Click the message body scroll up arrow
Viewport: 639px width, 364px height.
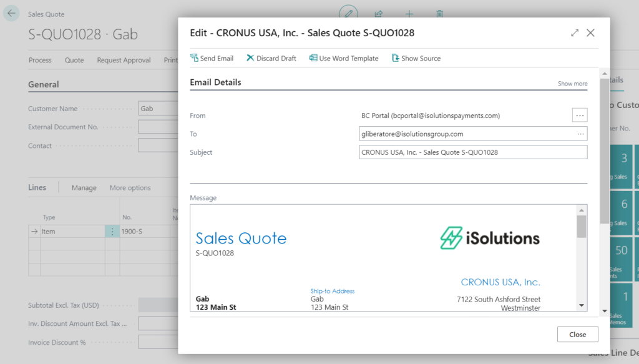pos(582,210)
